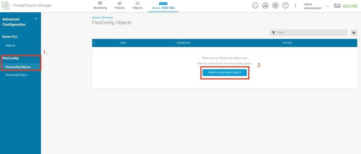This screenshot has height=154, width=361.
Task: Click the Firewall Device Manager logo
Action: pyautogui.click(x=5, y=5)
